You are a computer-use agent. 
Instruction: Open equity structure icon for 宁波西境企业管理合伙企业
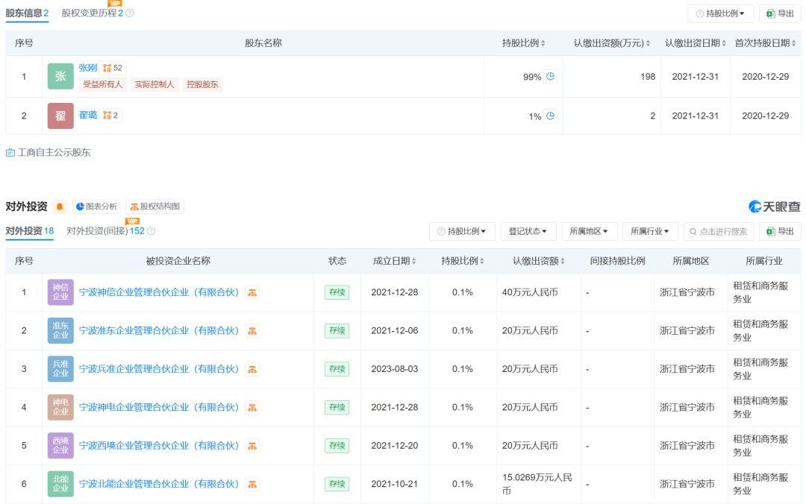[252, 446]
